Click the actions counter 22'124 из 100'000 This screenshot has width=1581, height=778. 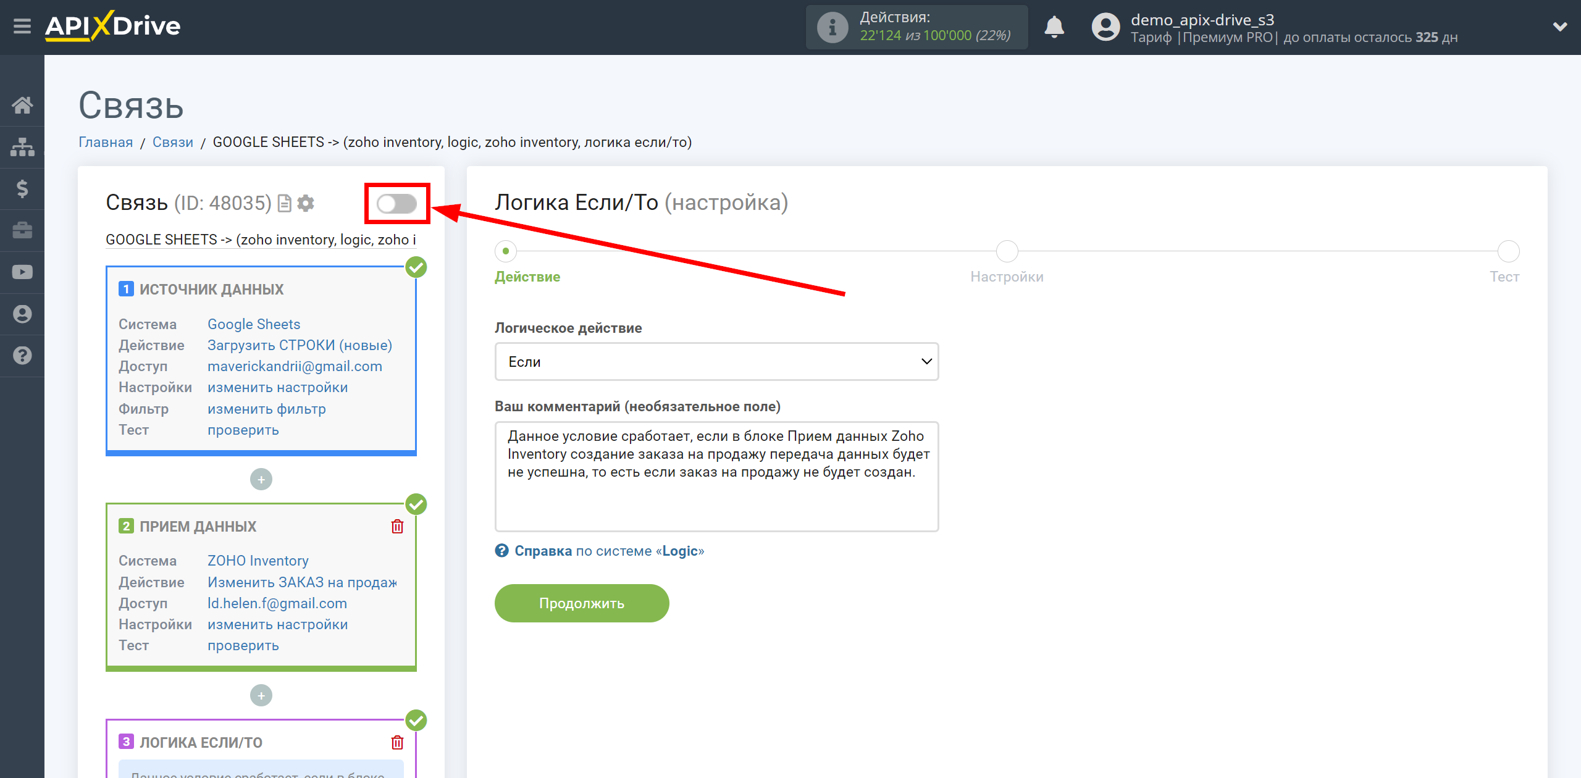coord(935,36)
